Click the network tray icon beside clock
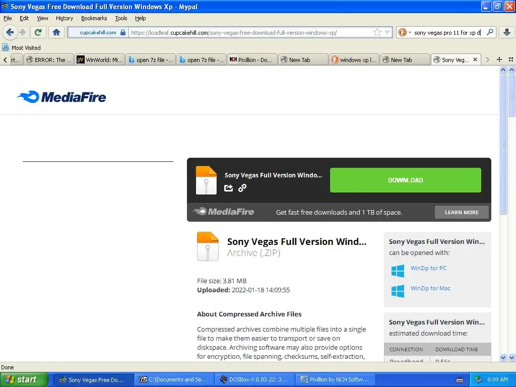Image resolution: width=516 pixels, height=387 pixels. (479, 379)
